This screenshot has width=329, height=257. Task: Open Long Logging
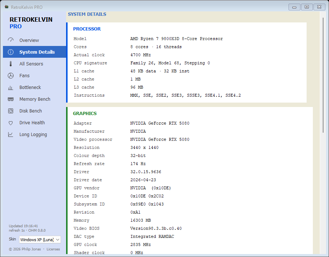click(35, 134)
